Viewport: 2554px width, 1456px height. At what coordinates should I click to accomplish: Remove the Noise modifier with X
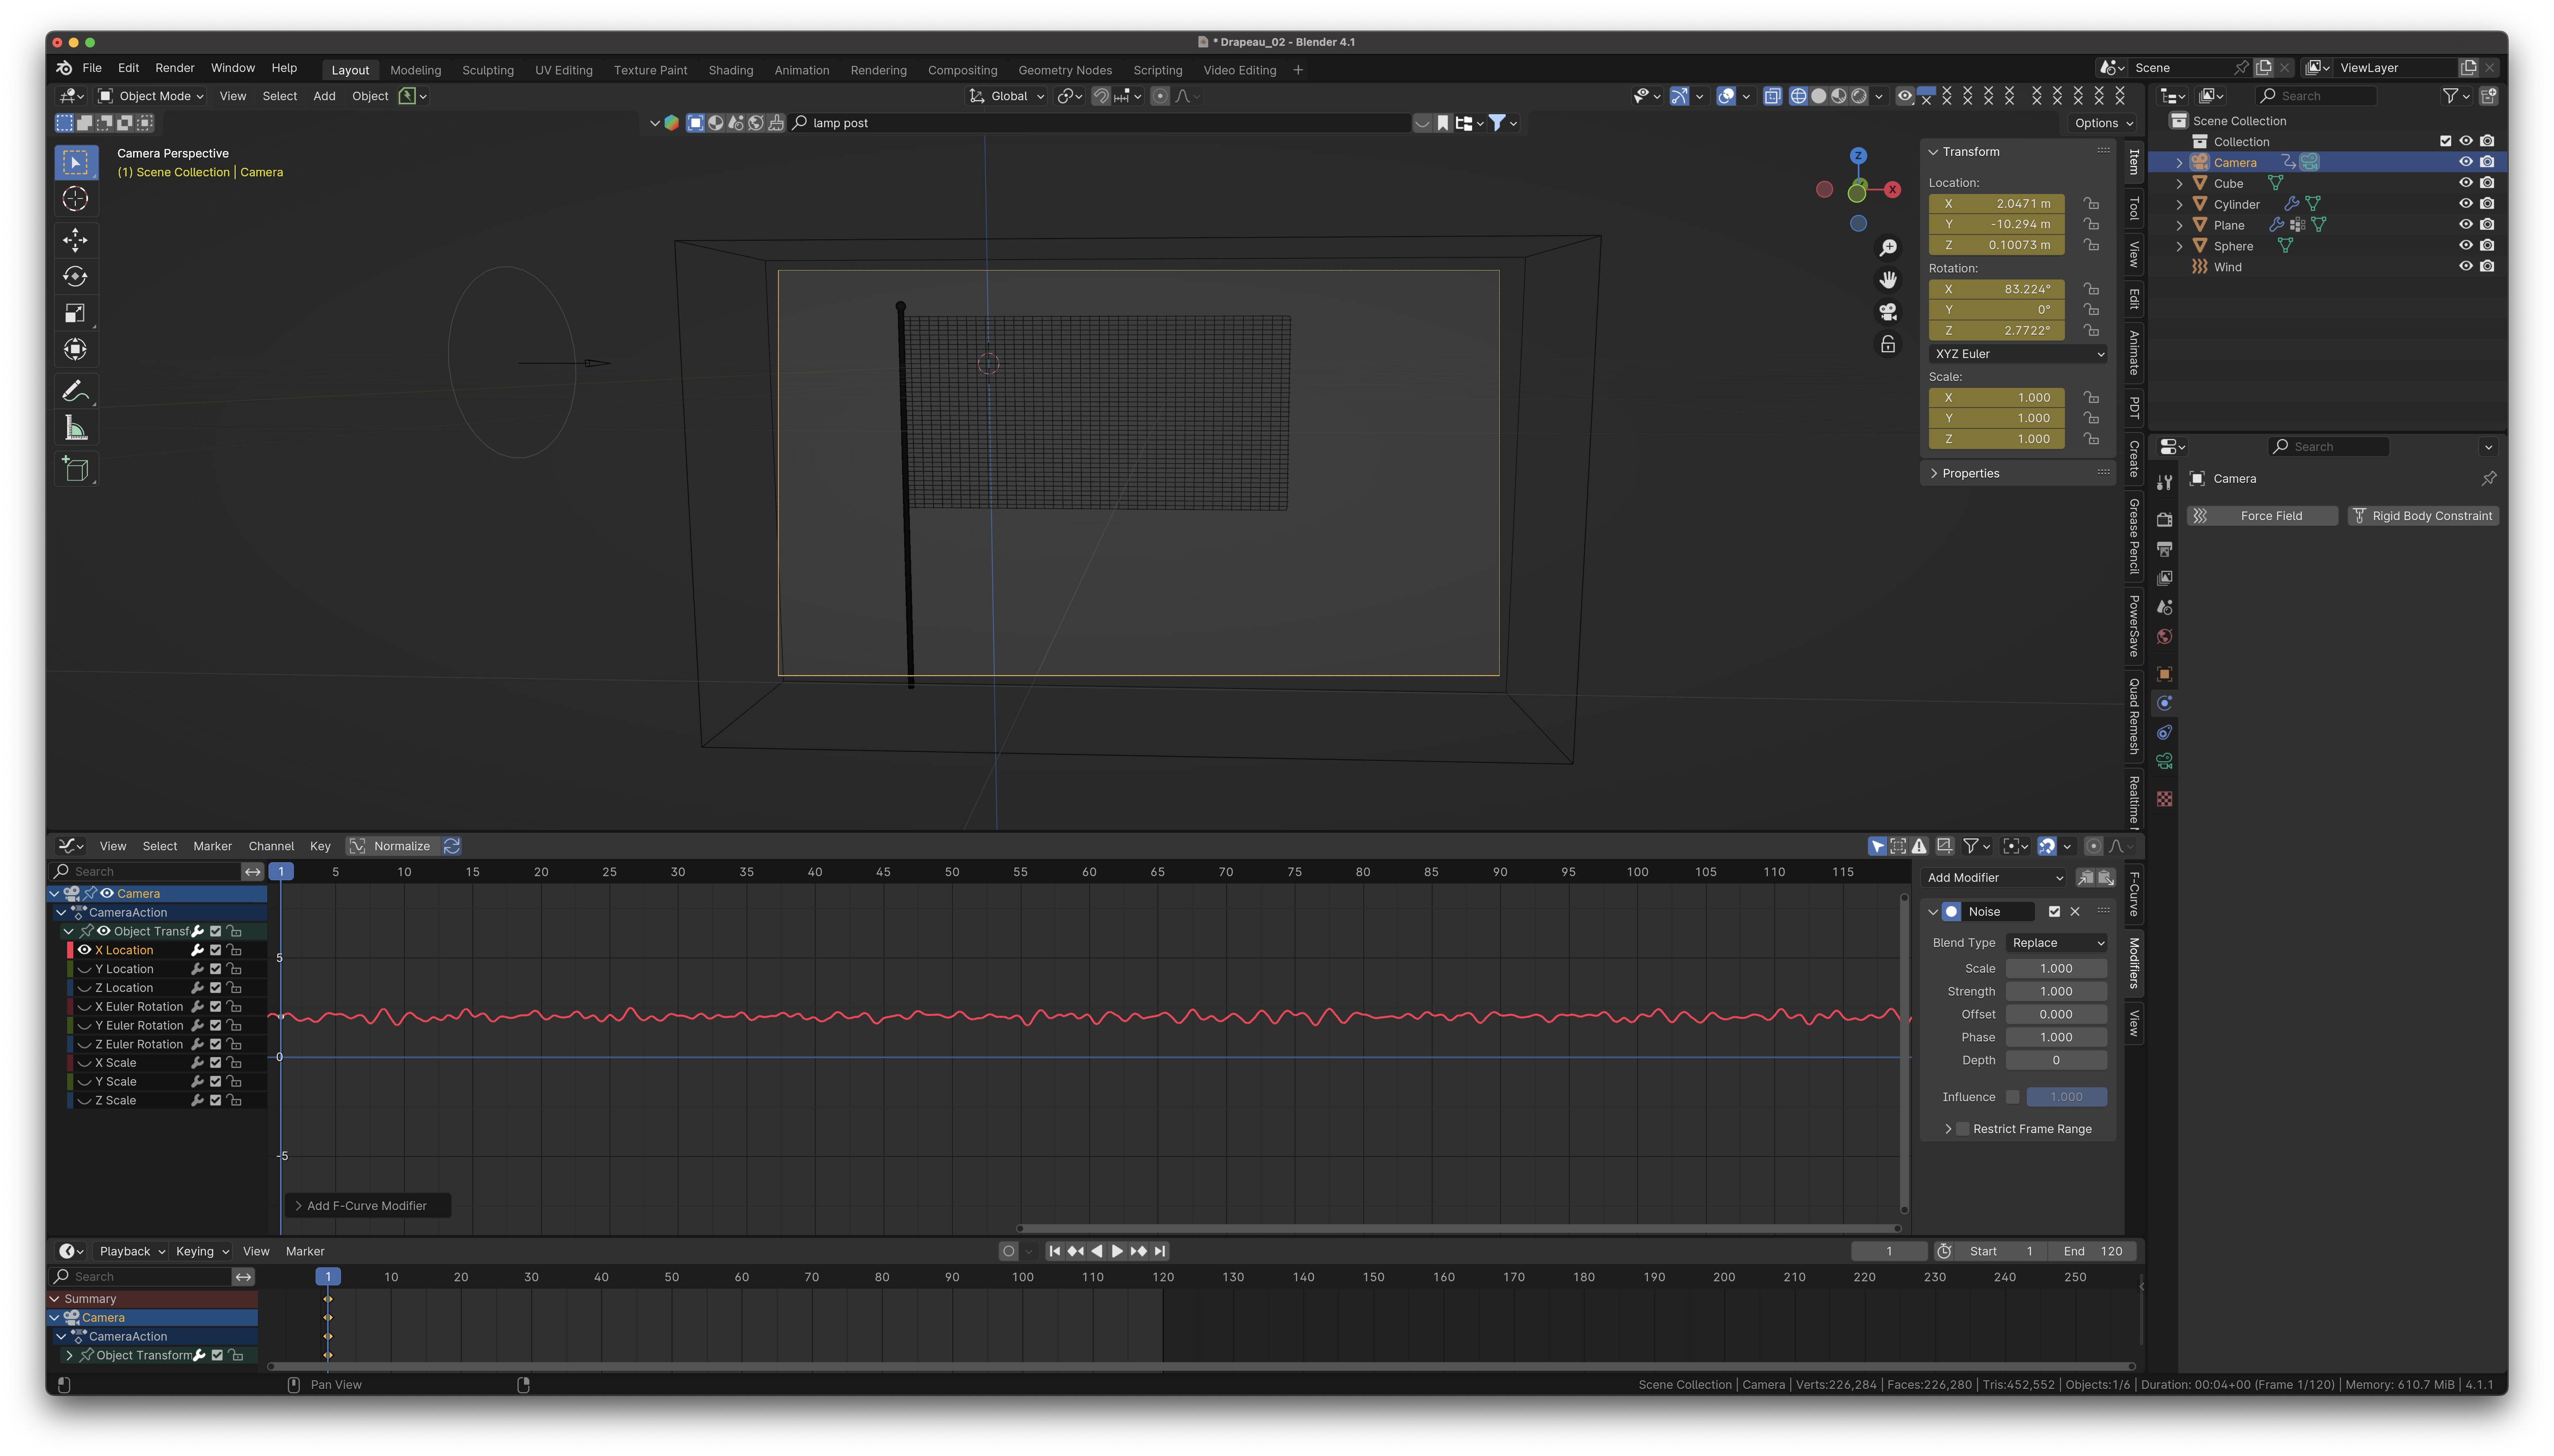point(2075,912)
